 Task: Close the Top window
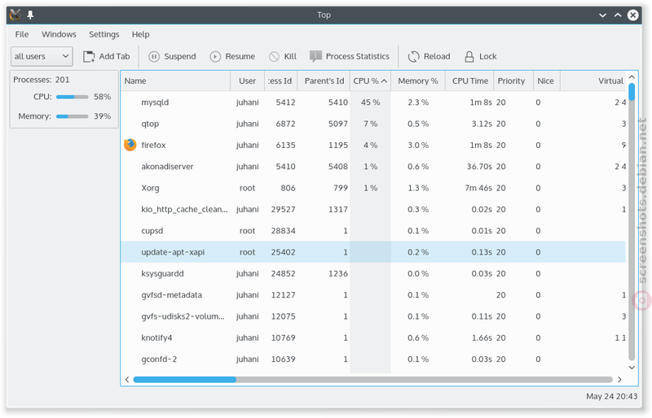(x=633, y=15)
